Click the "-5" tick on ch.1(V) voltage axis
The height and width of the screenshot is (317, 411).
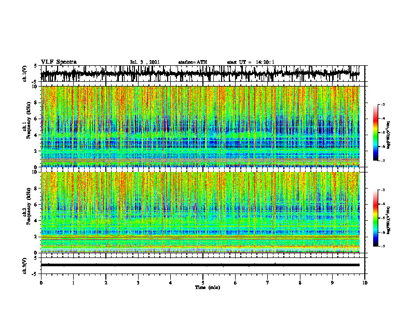[35, 81]
